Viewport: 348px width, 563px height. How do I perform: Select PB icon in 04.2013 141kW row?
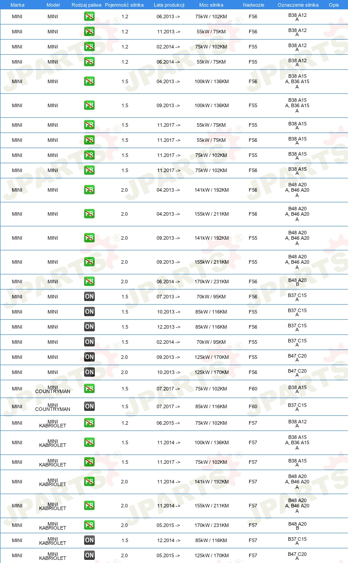point(89,190)
